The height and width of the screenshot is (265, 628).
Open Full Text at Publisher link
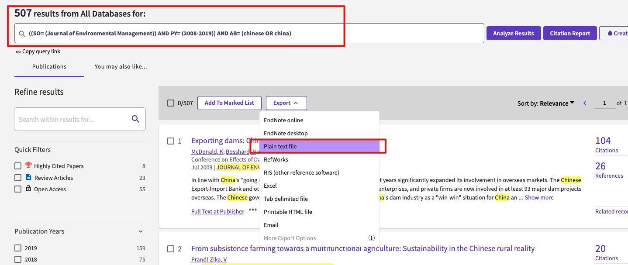point(217,211)
